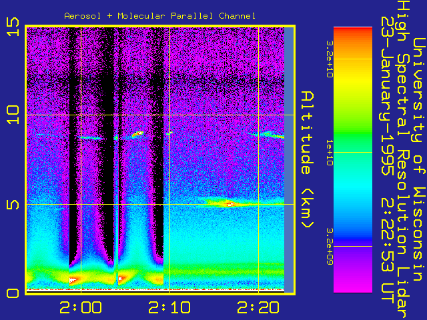The height and width of the screenshot is (320, 427).
Task: Click the time axis label 2:10
Action: point(169,308)
